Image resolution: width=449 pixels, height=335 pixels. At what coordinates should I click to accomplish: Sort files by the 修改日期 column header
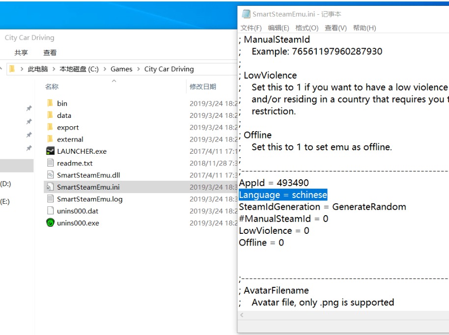pyautogui.click(x=203, y=86)
